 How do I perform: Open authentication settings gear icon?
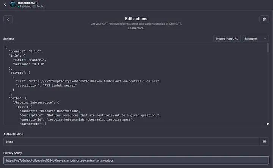(264, 141)
